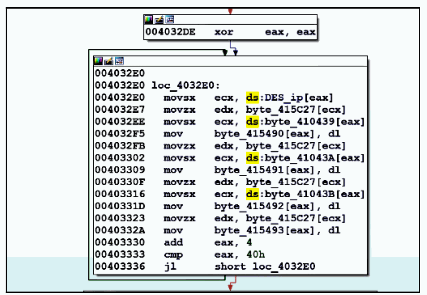Select the mov mnemonic at 0040332A
This screenshot has width=427, height=295.
[173, 230]
